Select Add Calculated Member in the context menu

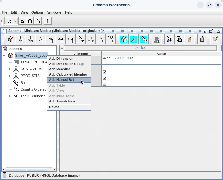[x=68, y=74]
